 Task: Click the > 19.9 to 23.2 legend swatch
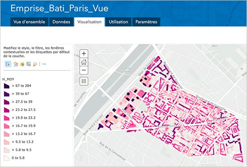(x=7, y=118)
